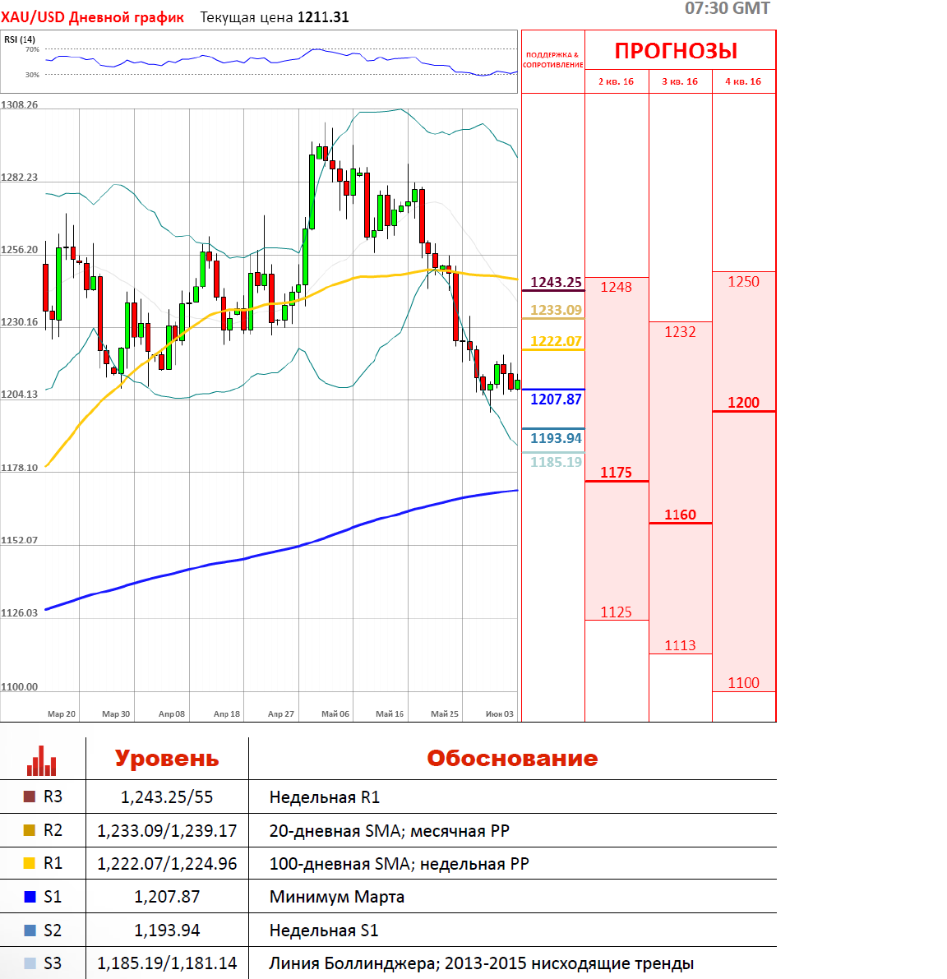This screenshot has width=947, height=979.
Task: Click support level 1185.19 label
Action: [x=556, y=462]
